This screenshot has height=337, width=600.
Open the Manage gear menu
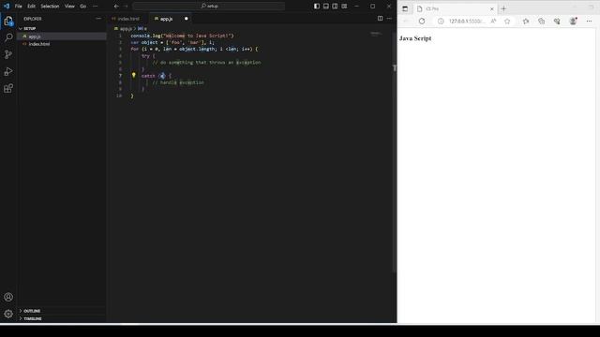coord(8,314)
